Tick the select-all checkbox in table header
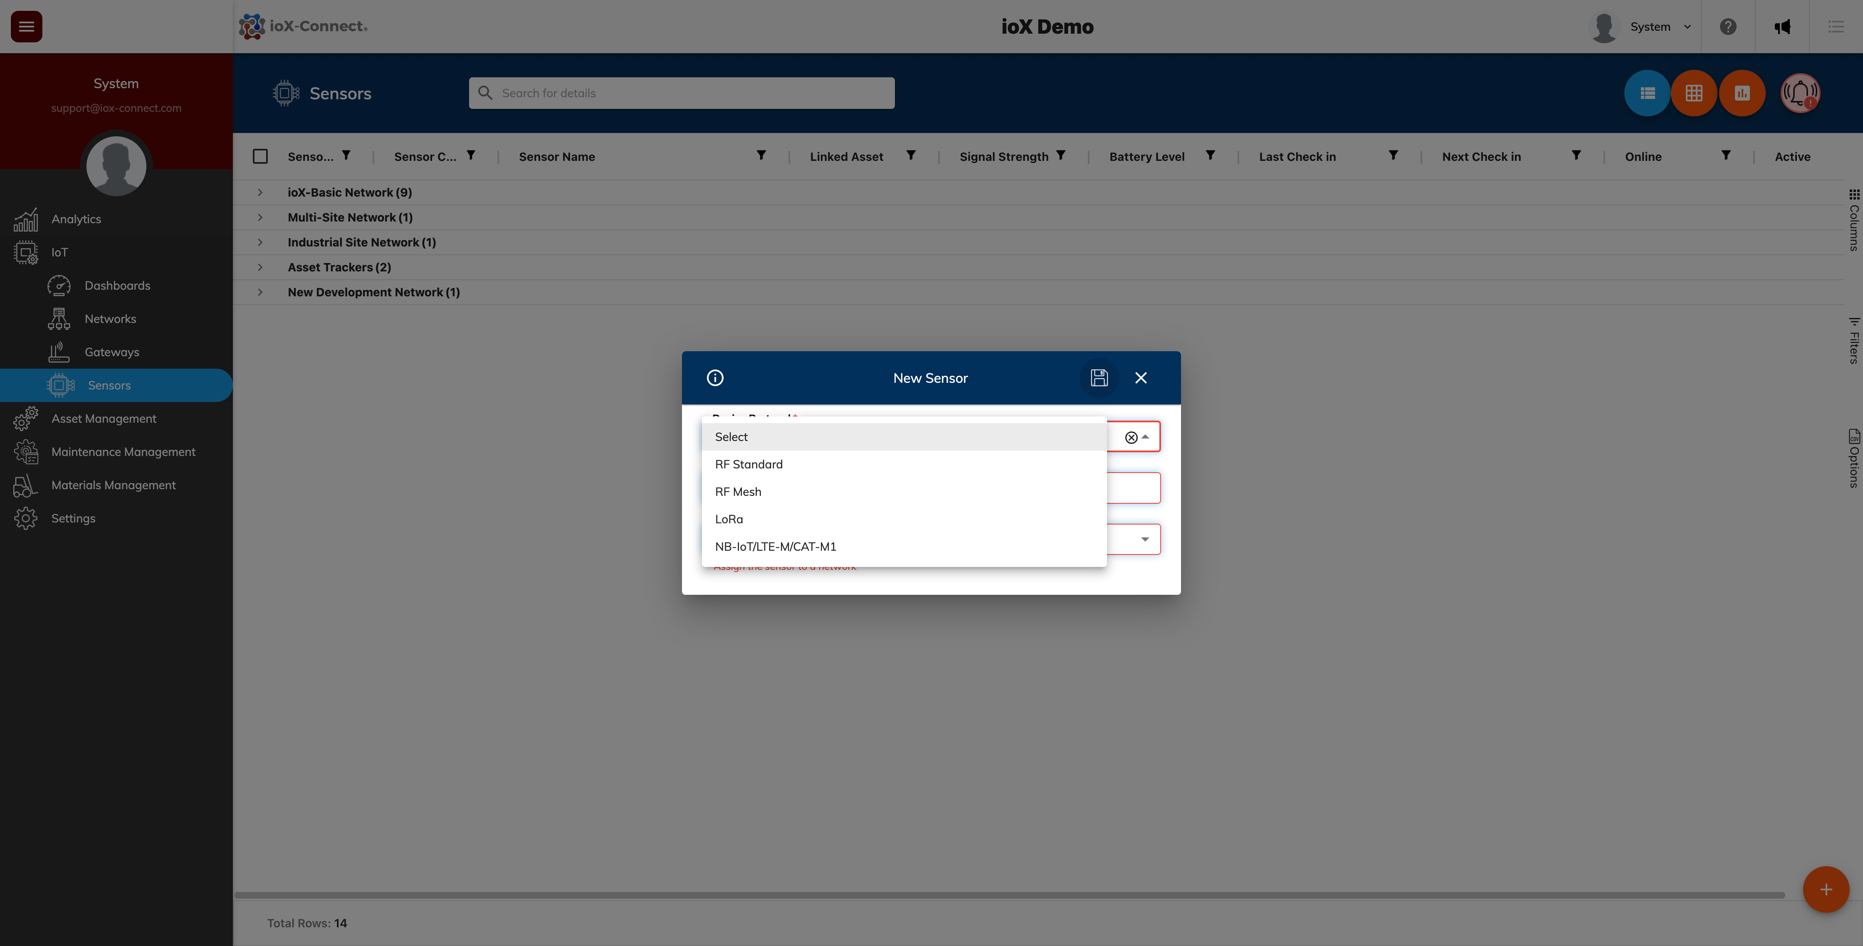The width and height of the screenshot is (1863, 946). [x=260, y=157]
